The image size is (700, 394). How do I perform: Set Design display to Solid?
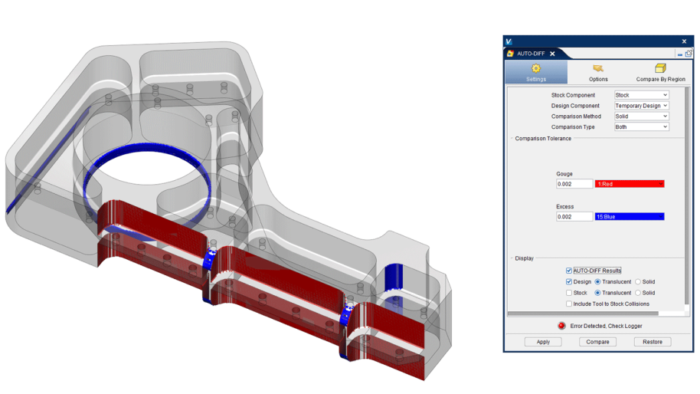pos(638,282)
